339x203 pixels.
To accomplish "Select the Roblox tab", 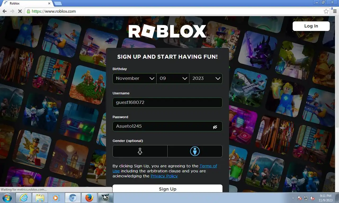I will 26,3.
